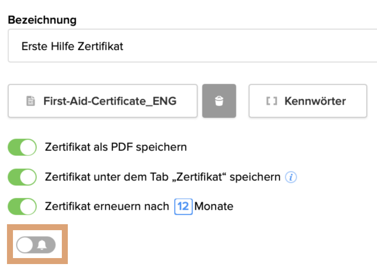Disable the "Zertifikat als PDF speichern" toggle
Image resolution: width=377 pixels, height=279 pixels.
pos(22,147)
